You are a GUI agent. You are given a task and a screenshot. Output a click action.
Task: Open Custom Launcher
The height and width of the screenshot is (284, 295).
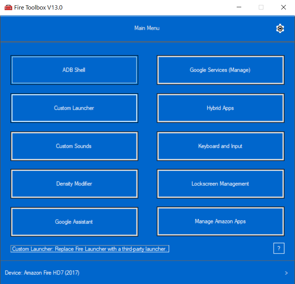74,108
